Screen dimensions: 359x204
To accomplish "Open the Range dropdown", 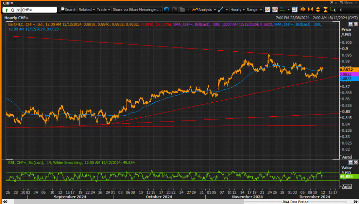I will tap(254, 9).
